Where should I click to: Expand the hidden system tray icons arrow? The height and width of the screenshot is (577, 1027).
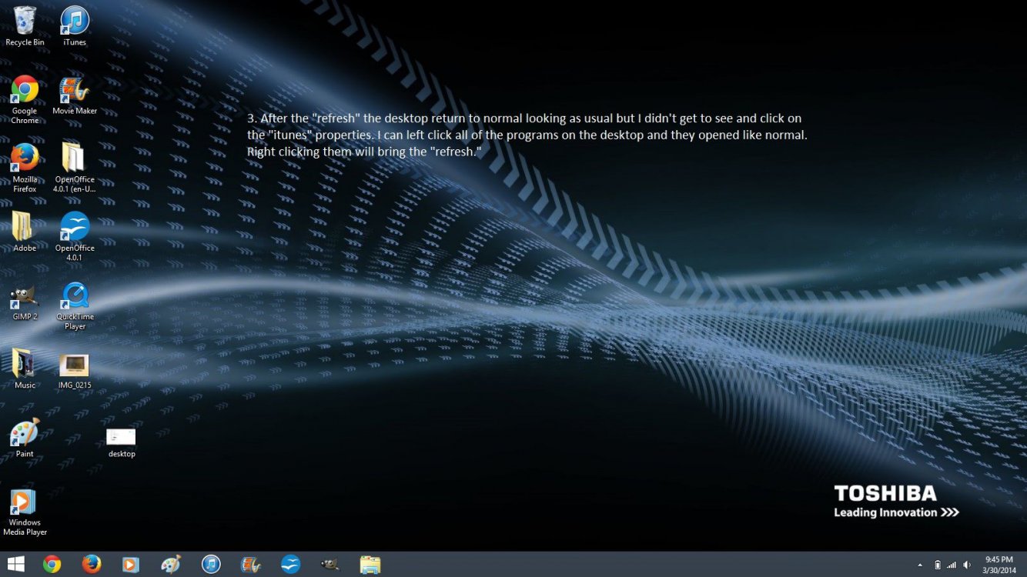coord(920,565)
